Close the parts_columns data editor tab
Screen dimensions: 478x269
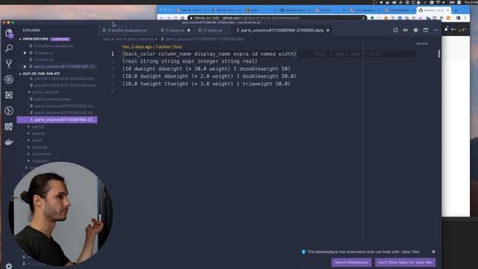328,30
